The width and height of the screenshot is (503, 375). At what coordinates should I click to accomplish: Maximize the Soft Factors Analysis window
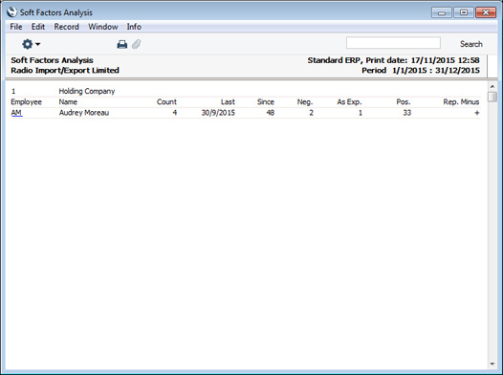[x=464, y=12]
